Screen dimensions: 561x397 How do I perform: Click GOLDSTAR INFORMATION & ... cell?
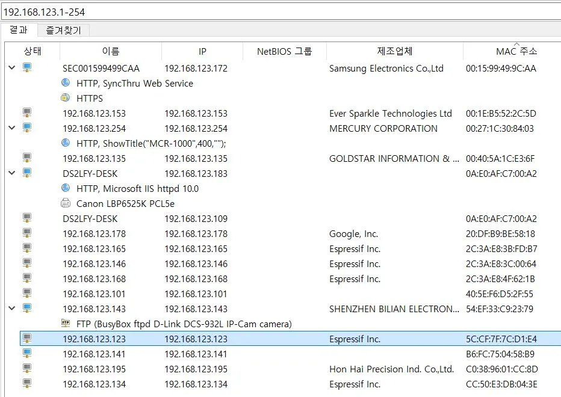(x=394, y=158)
